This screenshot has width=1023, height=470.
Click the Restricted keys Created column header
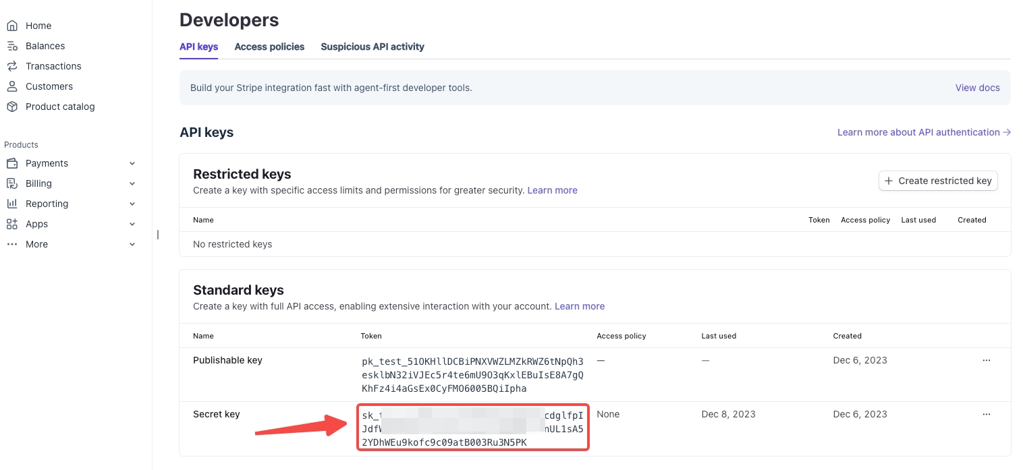972,220
